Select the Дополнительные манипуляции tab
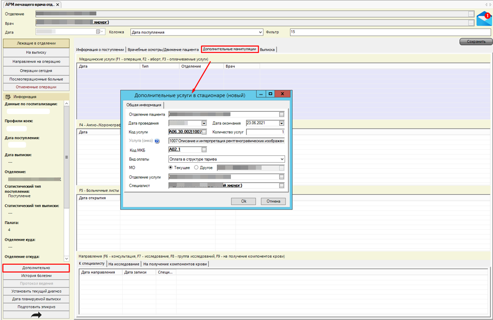This screenshot has width=493, height=320. click(229, 49)
